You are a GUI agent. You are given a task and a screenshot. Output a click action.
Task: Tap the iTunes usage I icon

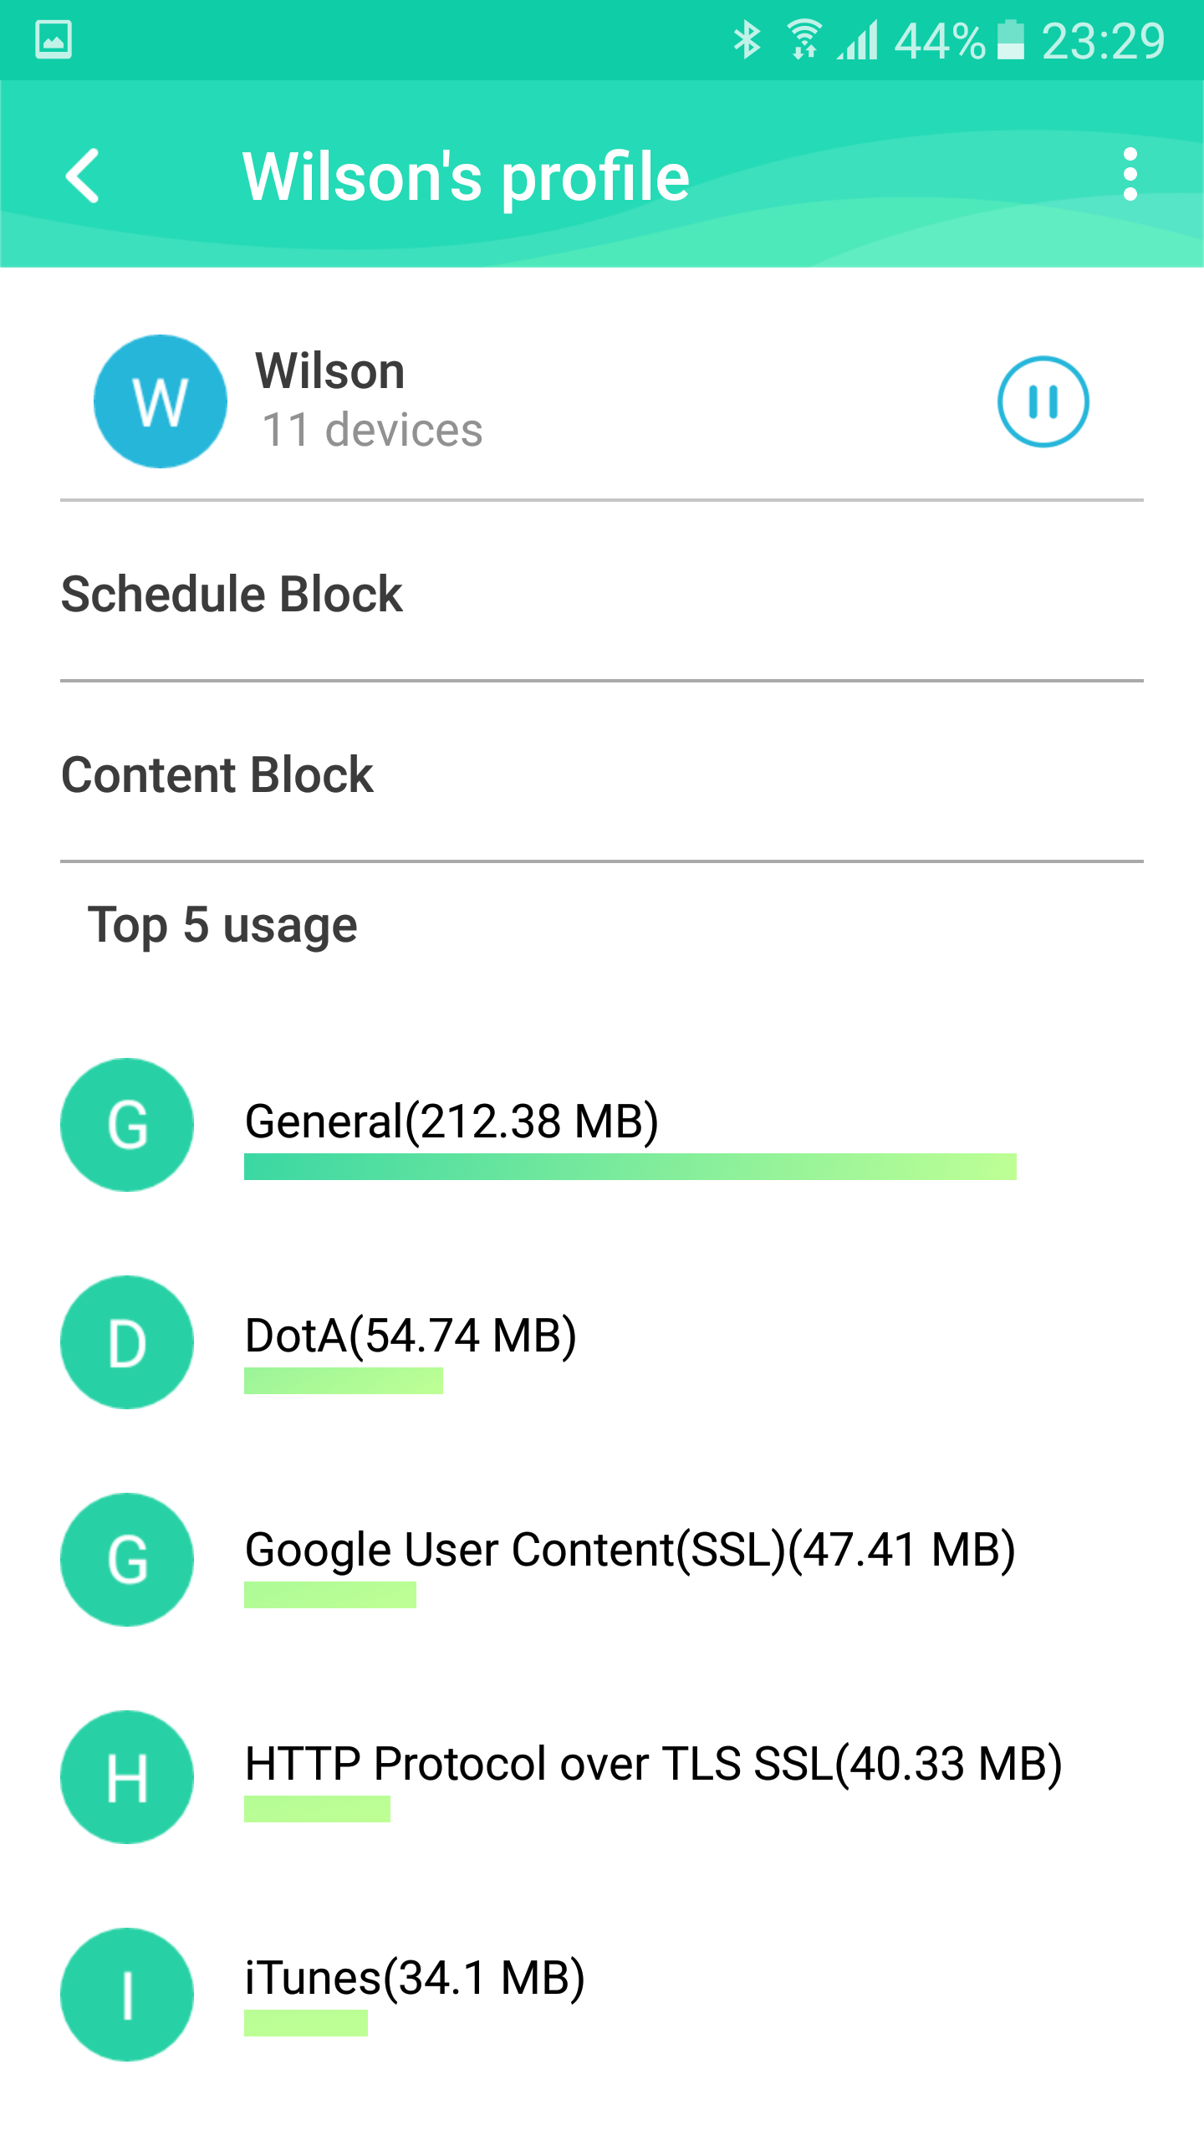point(127,1995)
